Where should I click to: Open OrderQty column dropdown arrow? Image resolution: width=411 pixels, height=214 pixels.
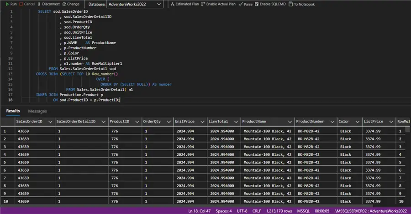click(169, 122)
